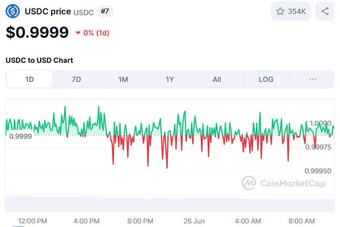Click the $0.9999 current price text
This screenshot has width=340, height=227.
coord(37,32)
